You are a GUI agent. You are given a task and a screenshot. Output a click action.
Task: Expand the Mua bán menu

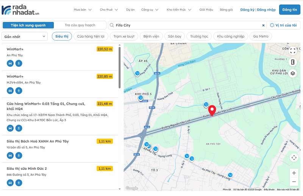point(83,10)
